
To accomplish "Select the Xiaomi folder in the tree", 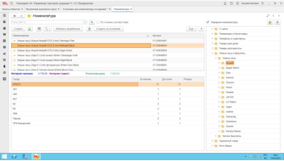I will tap(229, 127).
